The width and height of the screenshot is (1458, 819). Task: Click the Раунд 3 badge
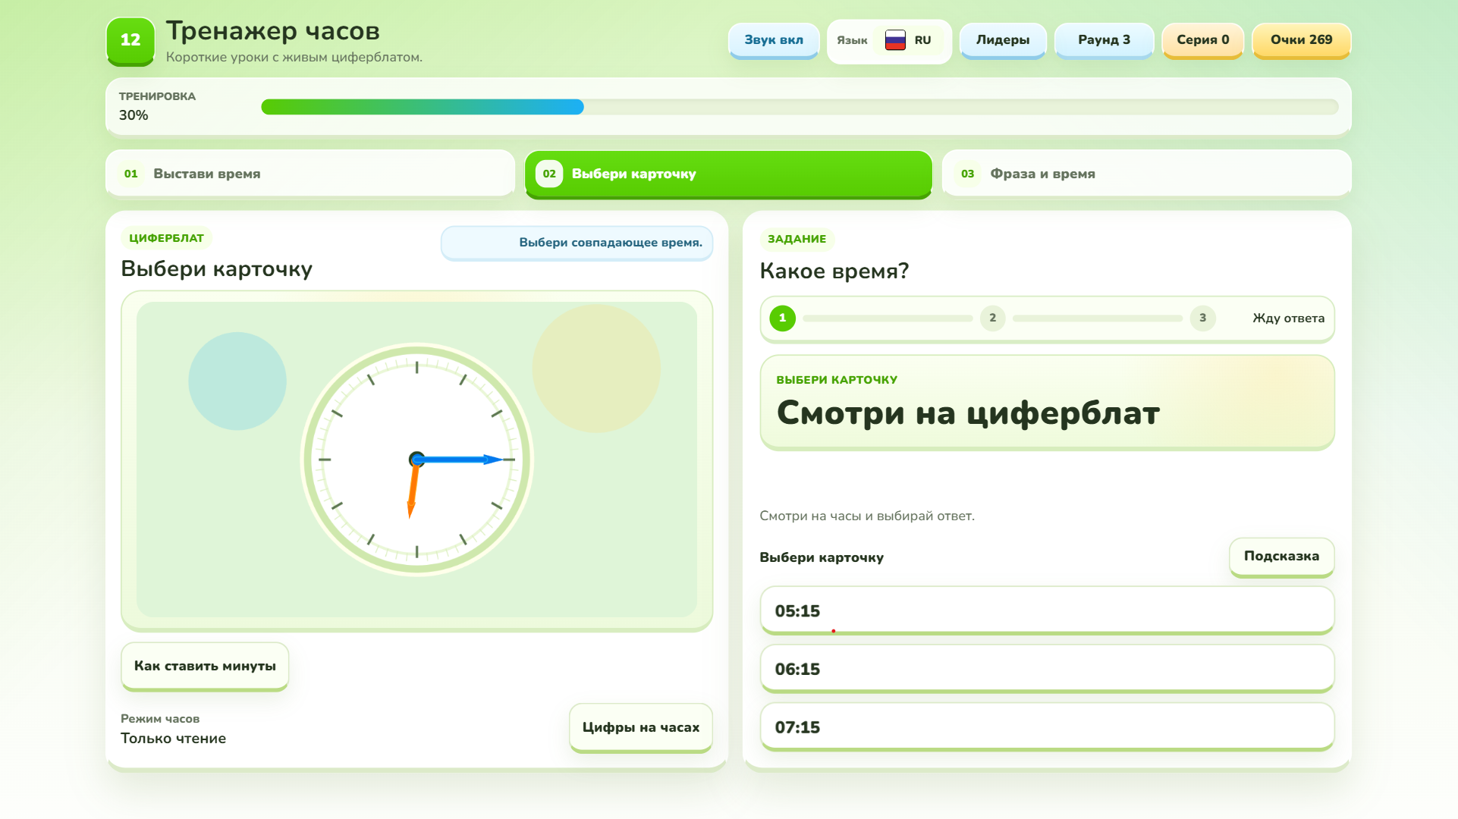click(1104, 40)
